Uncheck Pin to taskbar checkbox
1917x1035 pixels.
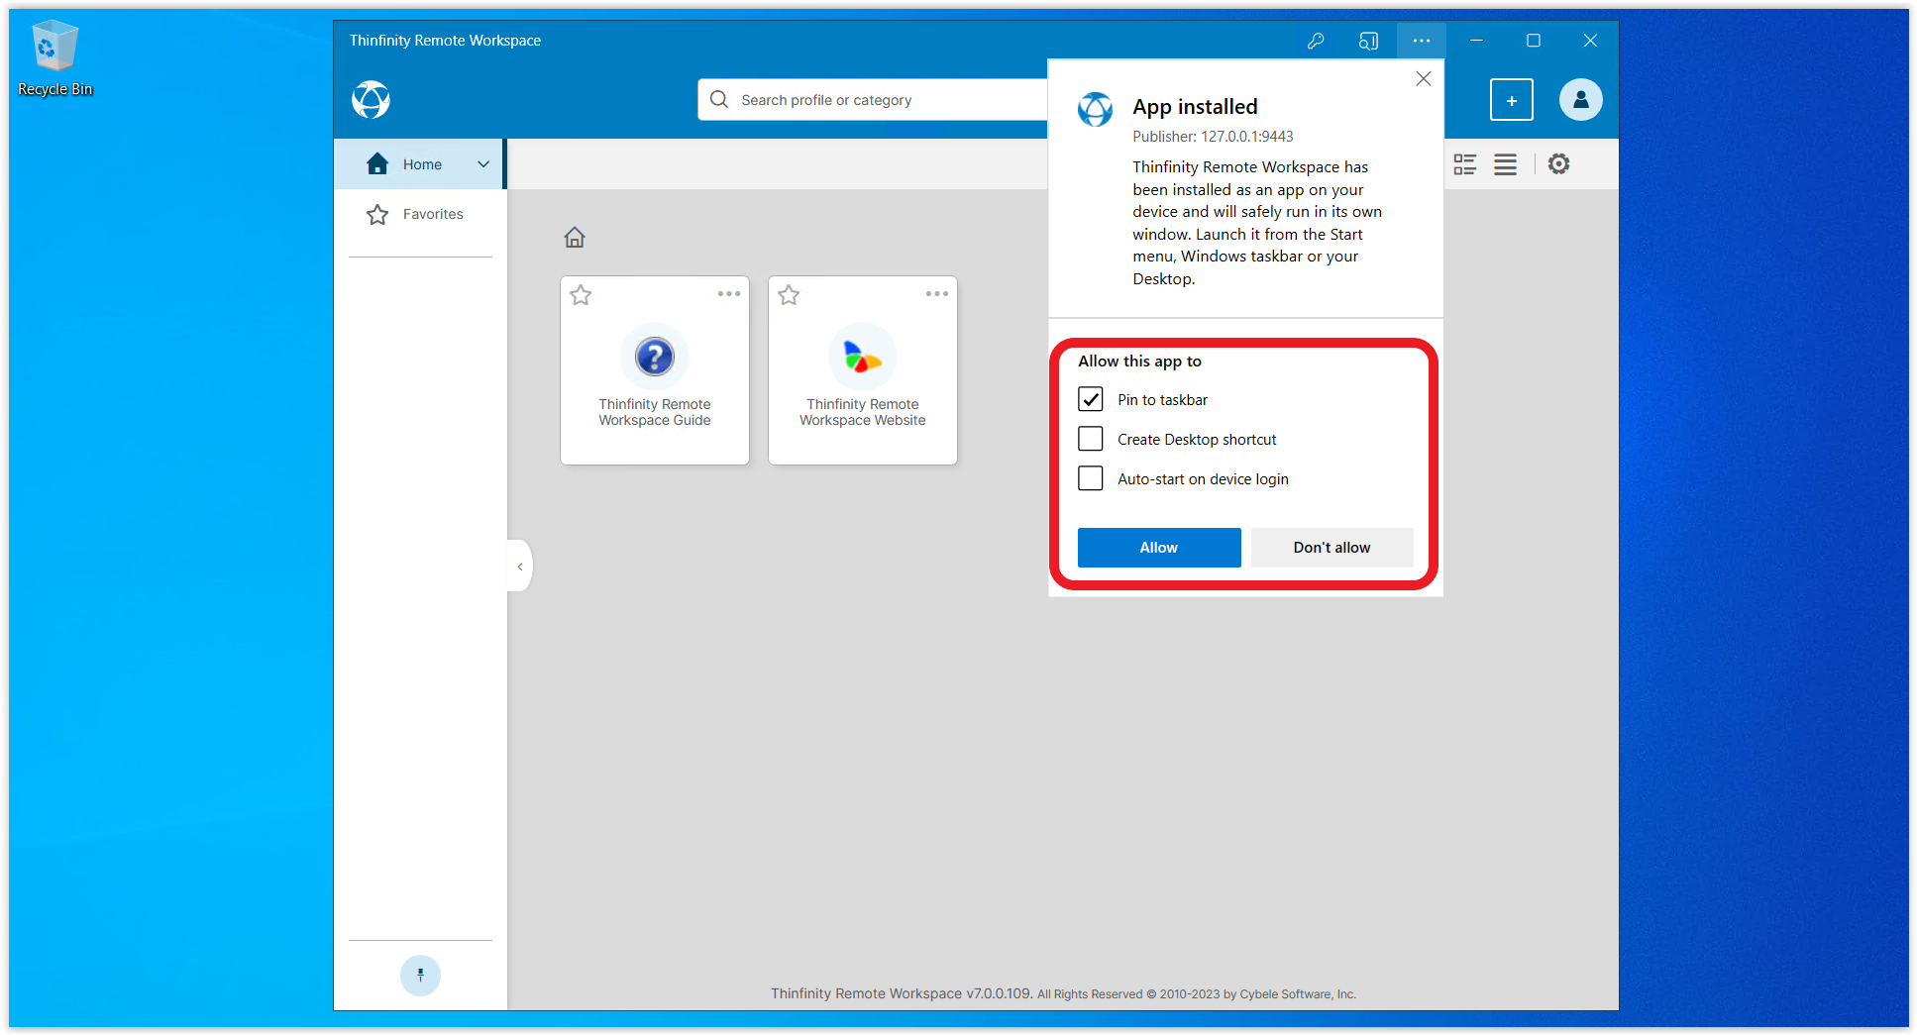[x=1091, y=399]
